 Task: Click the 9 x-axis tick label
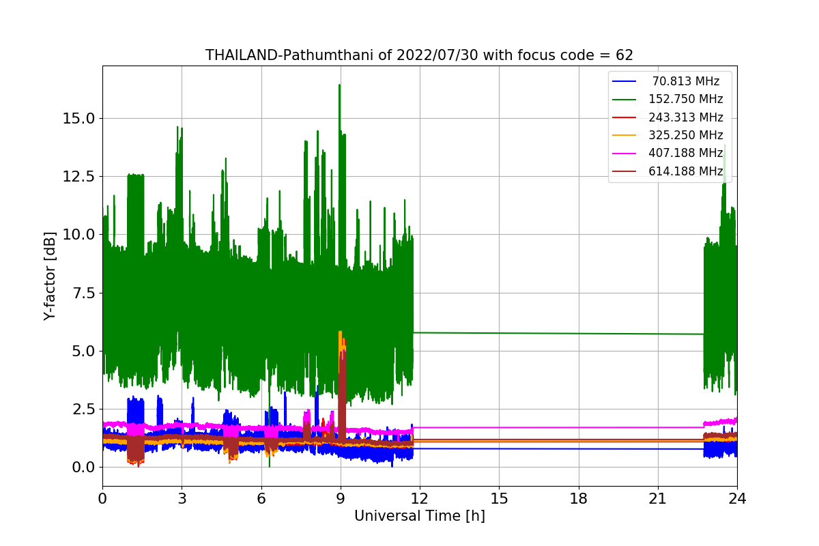tap(341, 499)
